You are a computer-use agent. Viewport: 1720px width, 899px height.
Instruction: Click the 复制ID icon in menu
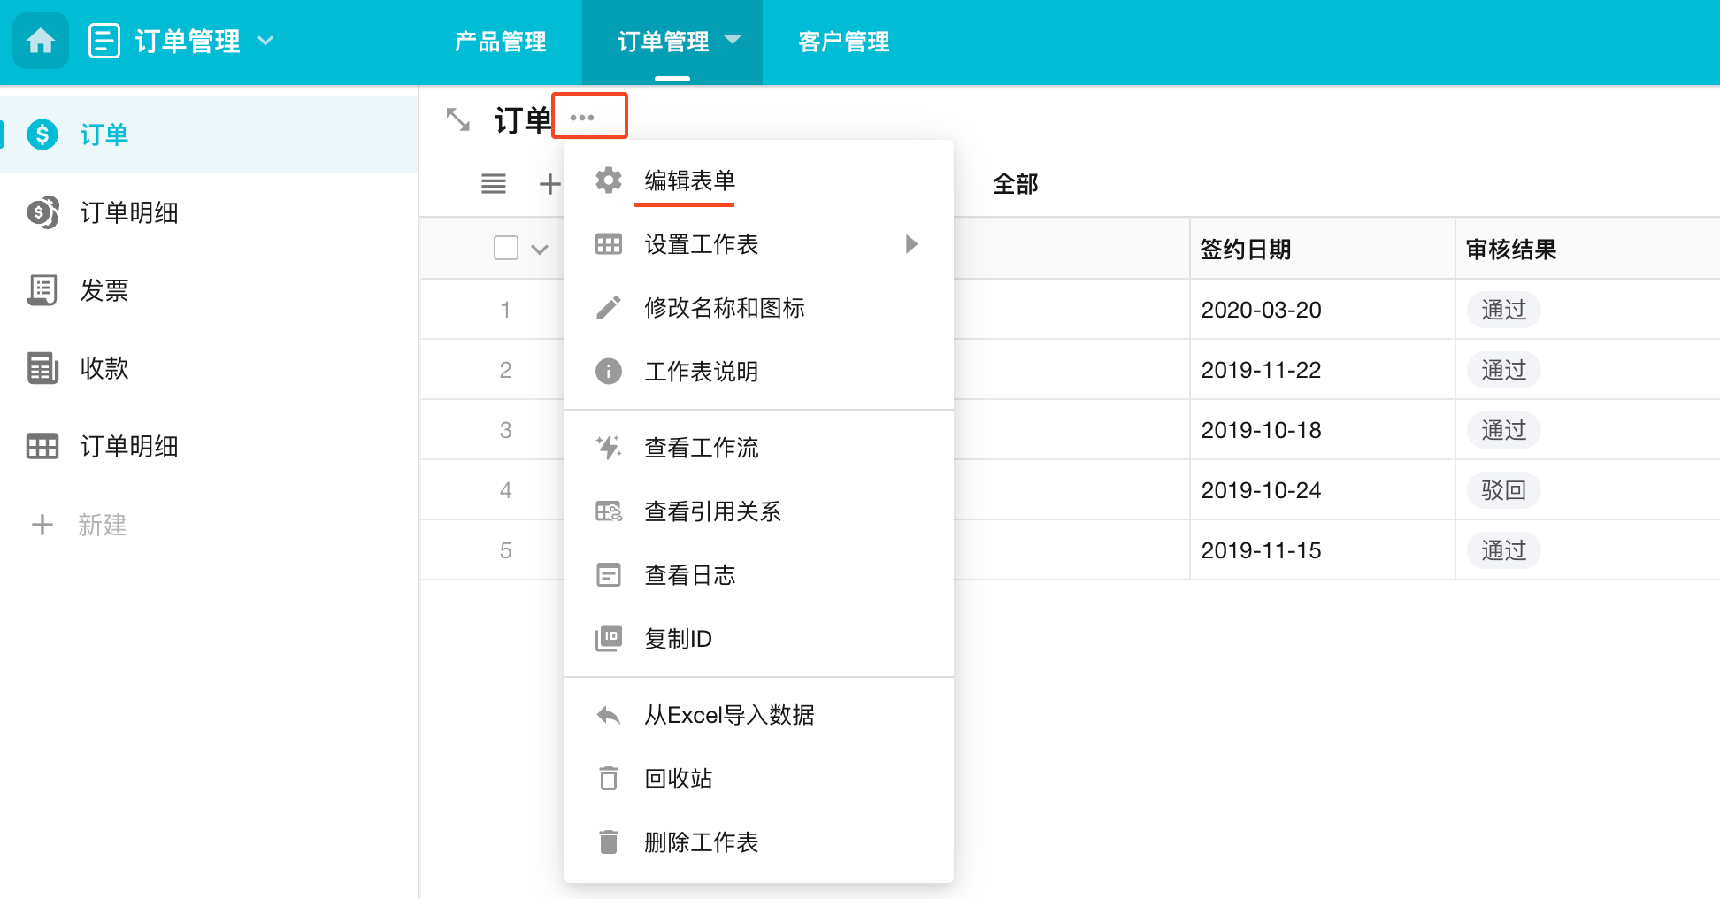pyautogui.click(x=609, y=638)
